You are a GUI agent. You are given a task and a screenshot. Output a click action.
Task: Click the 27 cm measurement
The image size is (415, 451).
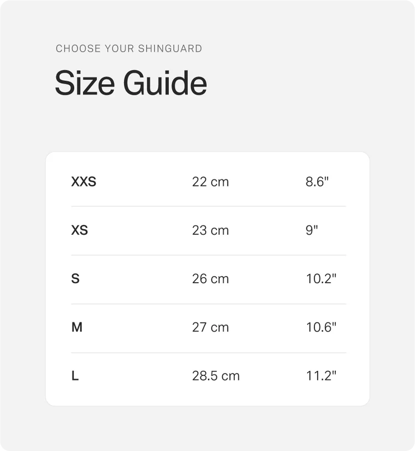[210, 328]
